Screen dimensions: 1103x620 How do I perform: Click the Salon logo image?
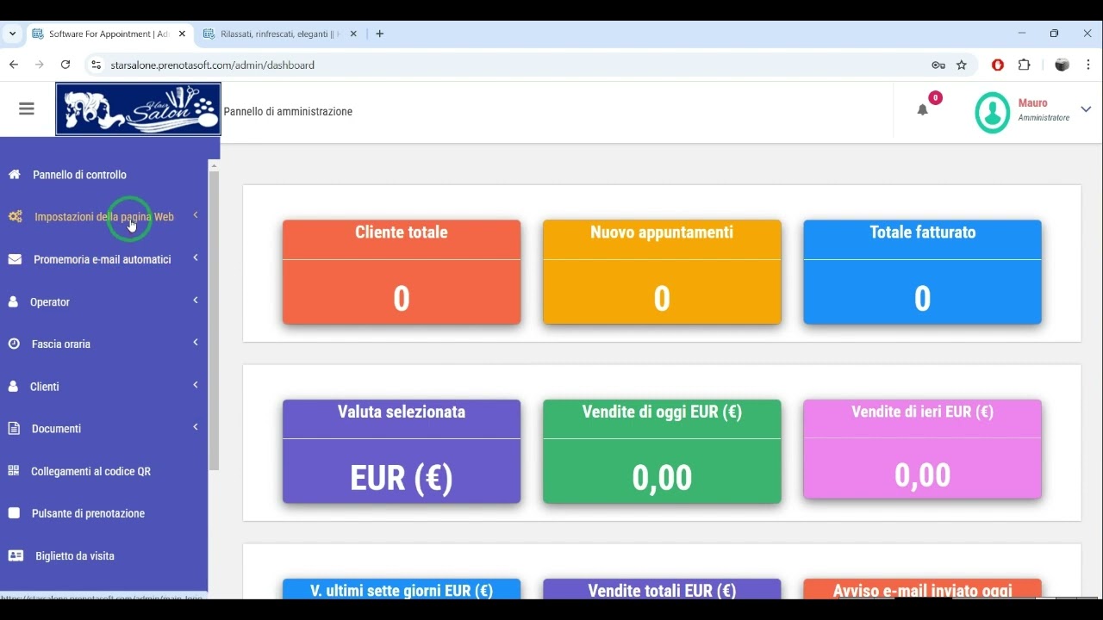pyautogui.click(x=138, y=109)
